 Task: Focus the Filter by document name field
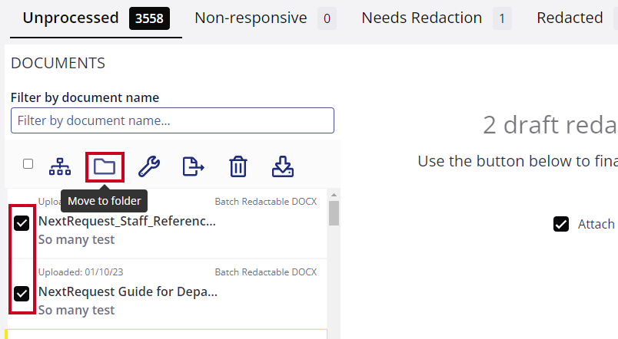pyautogui.click(x=172, y=120)
